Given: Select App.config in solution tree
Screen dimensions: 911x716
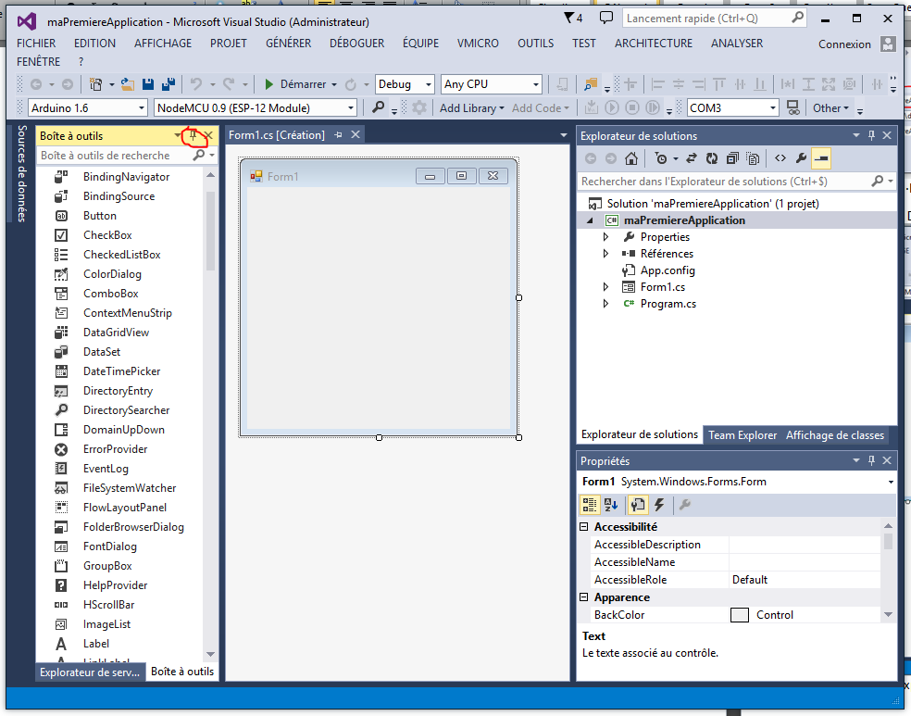Looking at the screenshot, I should [x=667, y=270].
